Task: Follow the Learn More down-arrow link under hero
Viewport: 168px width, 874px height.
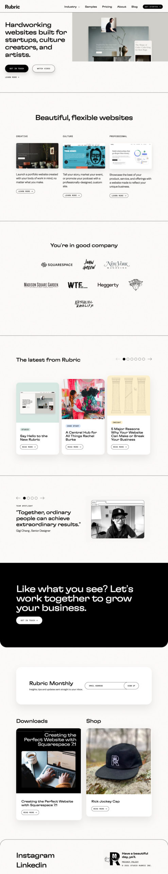Action: 12,77
